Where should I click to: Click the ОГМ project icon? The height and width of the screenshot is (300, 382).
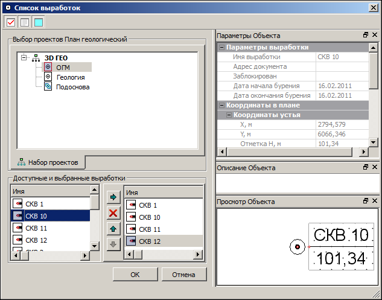click(x=48, y=67)
